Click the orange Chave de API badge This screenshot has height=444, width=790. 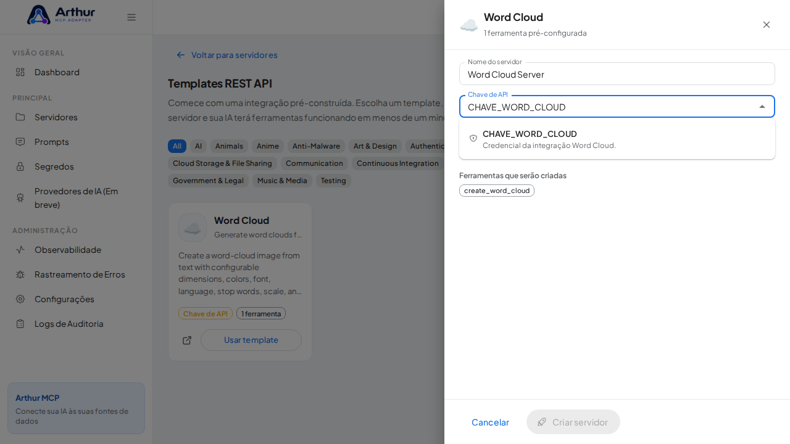point(206,313)
